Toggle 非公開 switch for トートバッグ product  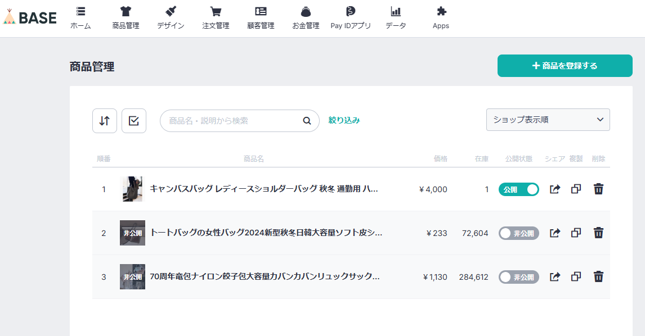tap(519, 233)
